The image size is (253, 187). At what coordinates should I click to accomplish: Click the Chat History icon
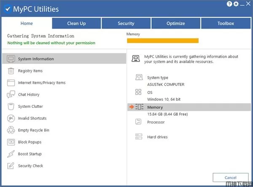11,95
